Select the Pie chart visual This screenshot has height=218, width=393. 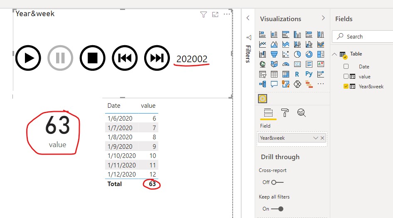click(297, 54)
